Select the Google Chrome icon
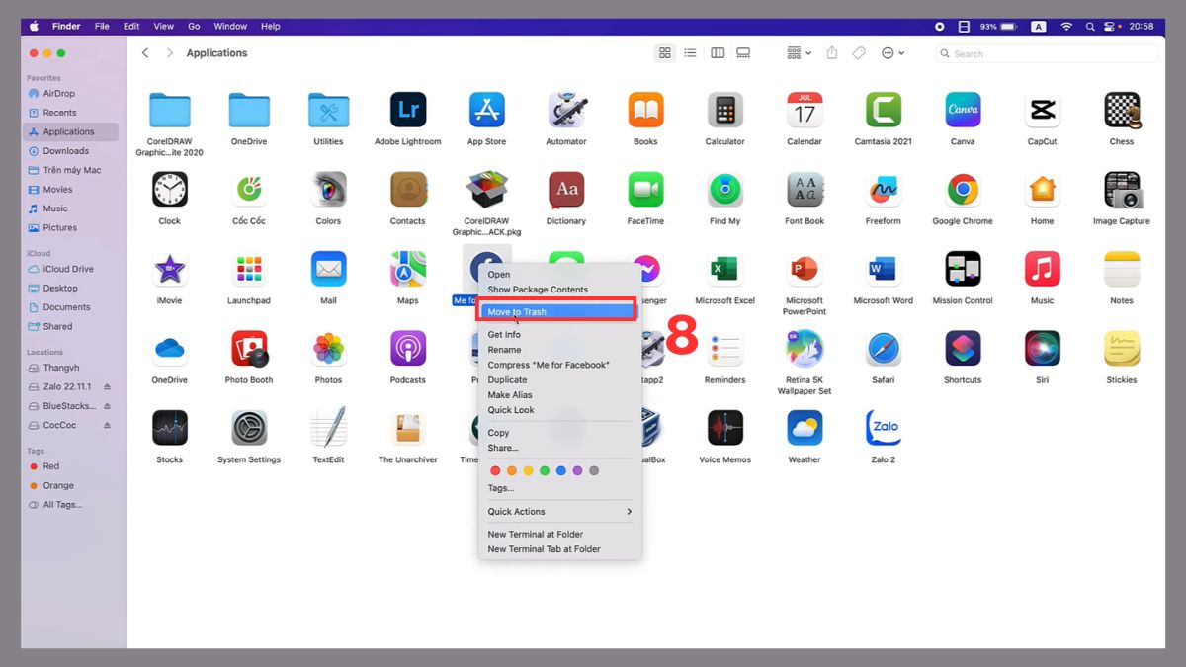This screenshot has width=1186, height=667. pyautogui.click(x=963, y=189)
